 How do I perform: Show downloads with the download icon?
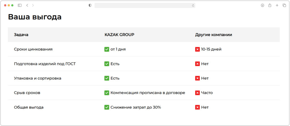coord(262,5)
